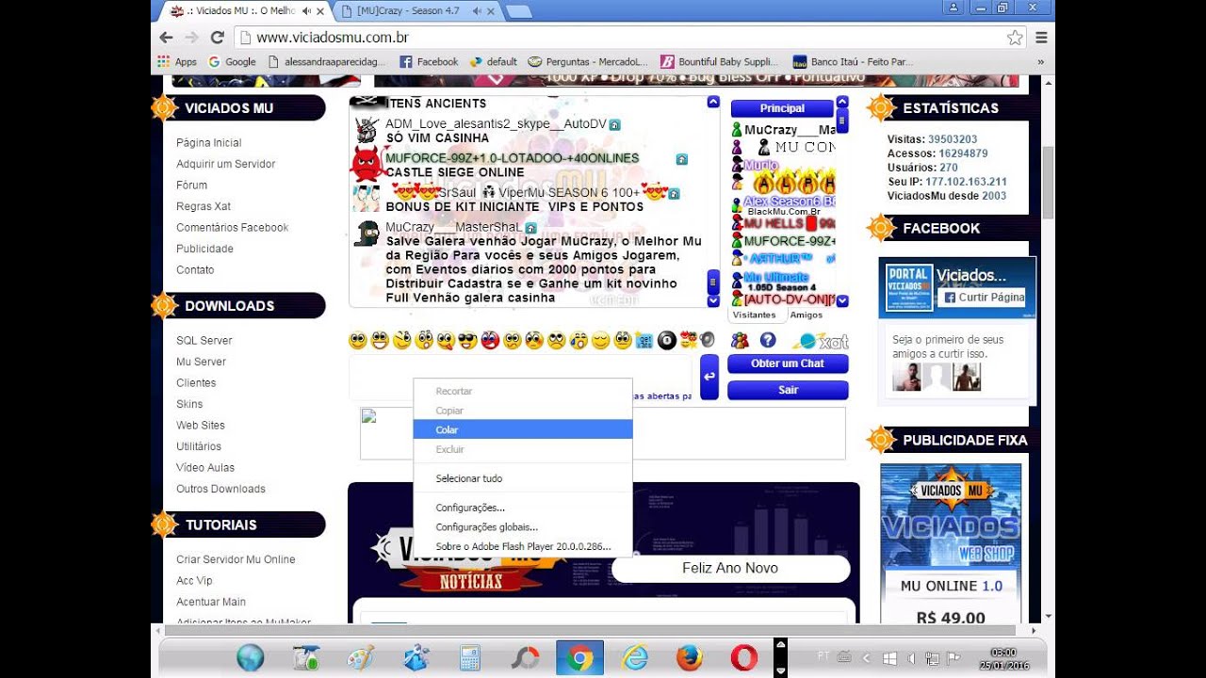
Task: Click the Curtir Página Facebook button
Action: (x=984, y=297)
